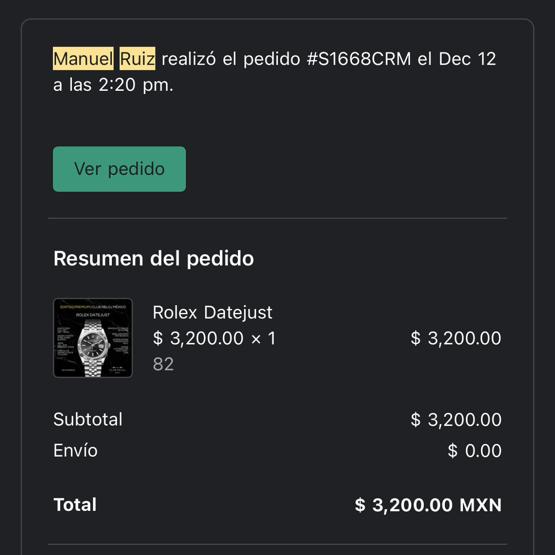This screenshot has width=555, height=555.
Task: Click the order date Dec 12
Action: pos(467,59)
